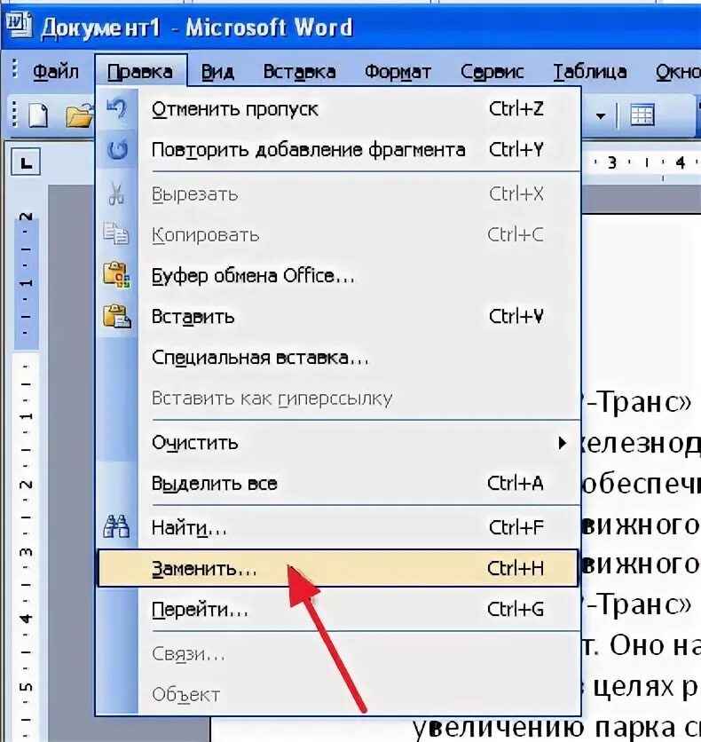Click the tab stop selector on the ruler
This screenshot has height=742, width=701.
point(26,162)
